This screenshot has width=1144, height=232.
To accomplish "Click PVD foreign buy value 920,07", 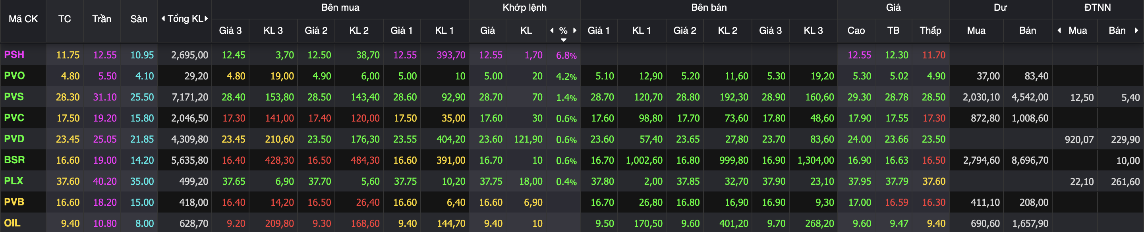I will (x=1079, y=139).
